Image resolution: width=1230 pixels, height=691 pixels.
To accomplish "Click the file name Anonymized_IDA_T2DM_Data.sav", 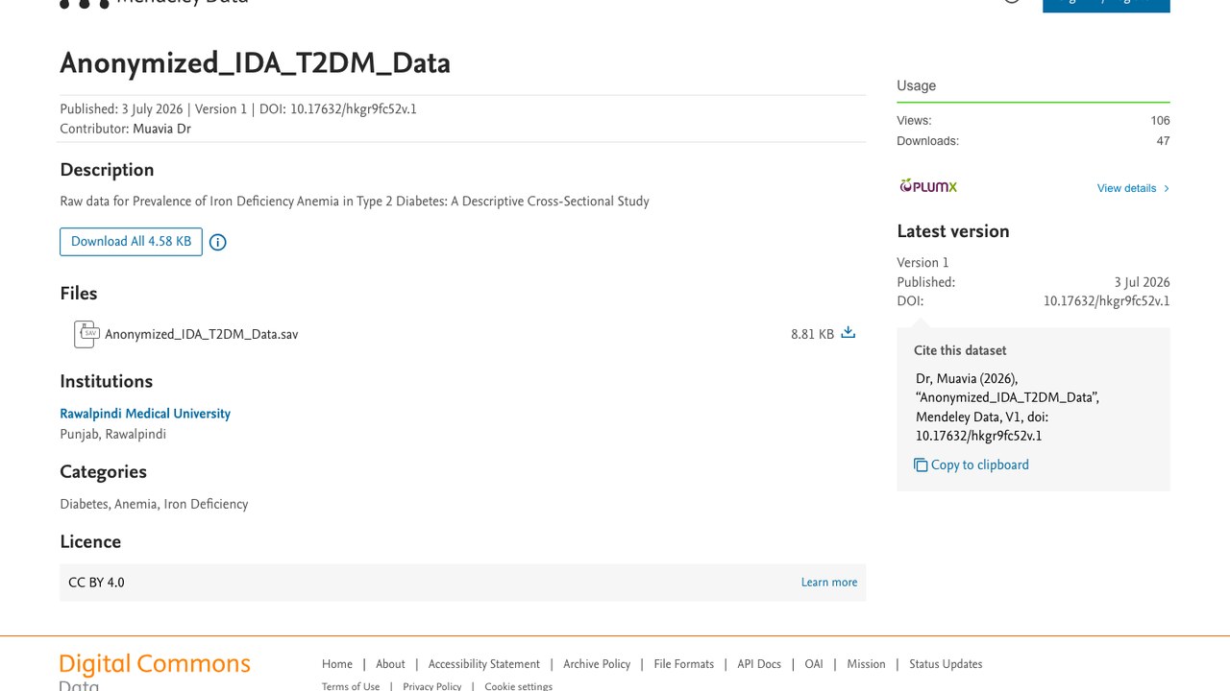I will point(202,335).
